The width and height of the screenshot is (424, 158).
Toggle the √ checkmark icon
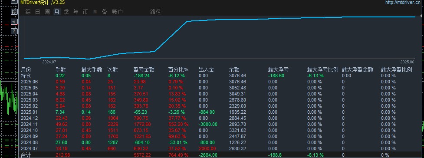[14, 22]
